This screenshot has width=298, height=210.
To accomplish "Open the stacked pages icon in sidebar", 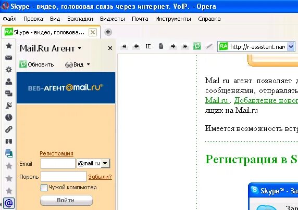I will pos(9,153).
